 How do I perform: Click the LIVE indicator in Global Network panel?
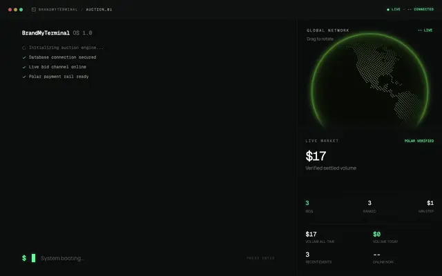(x=425, y=30)
